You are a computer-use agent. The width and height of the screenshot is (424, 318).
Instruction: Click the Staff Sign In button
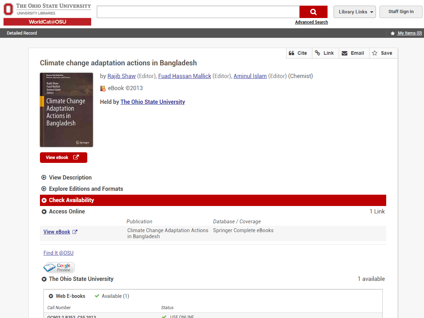click(401, 12)
